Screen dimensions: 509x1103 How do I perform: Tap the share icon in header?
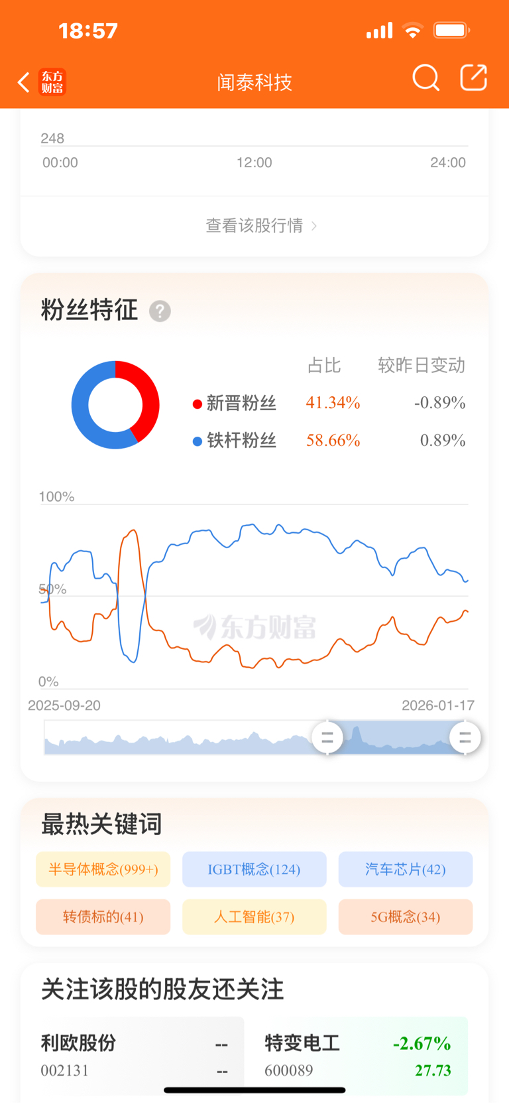tap(474, 78)
